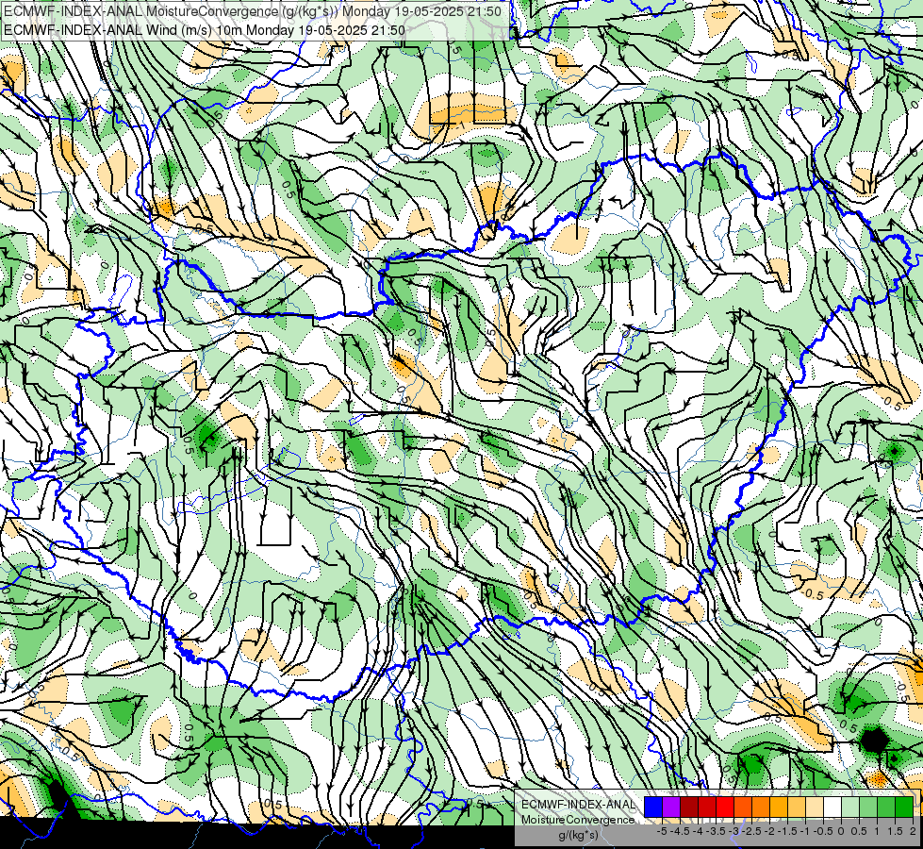The height and width of the screenshot is (849, 923).
Task: Click the '-1.5' tick label in the legend scale
Action: [787, 831]
